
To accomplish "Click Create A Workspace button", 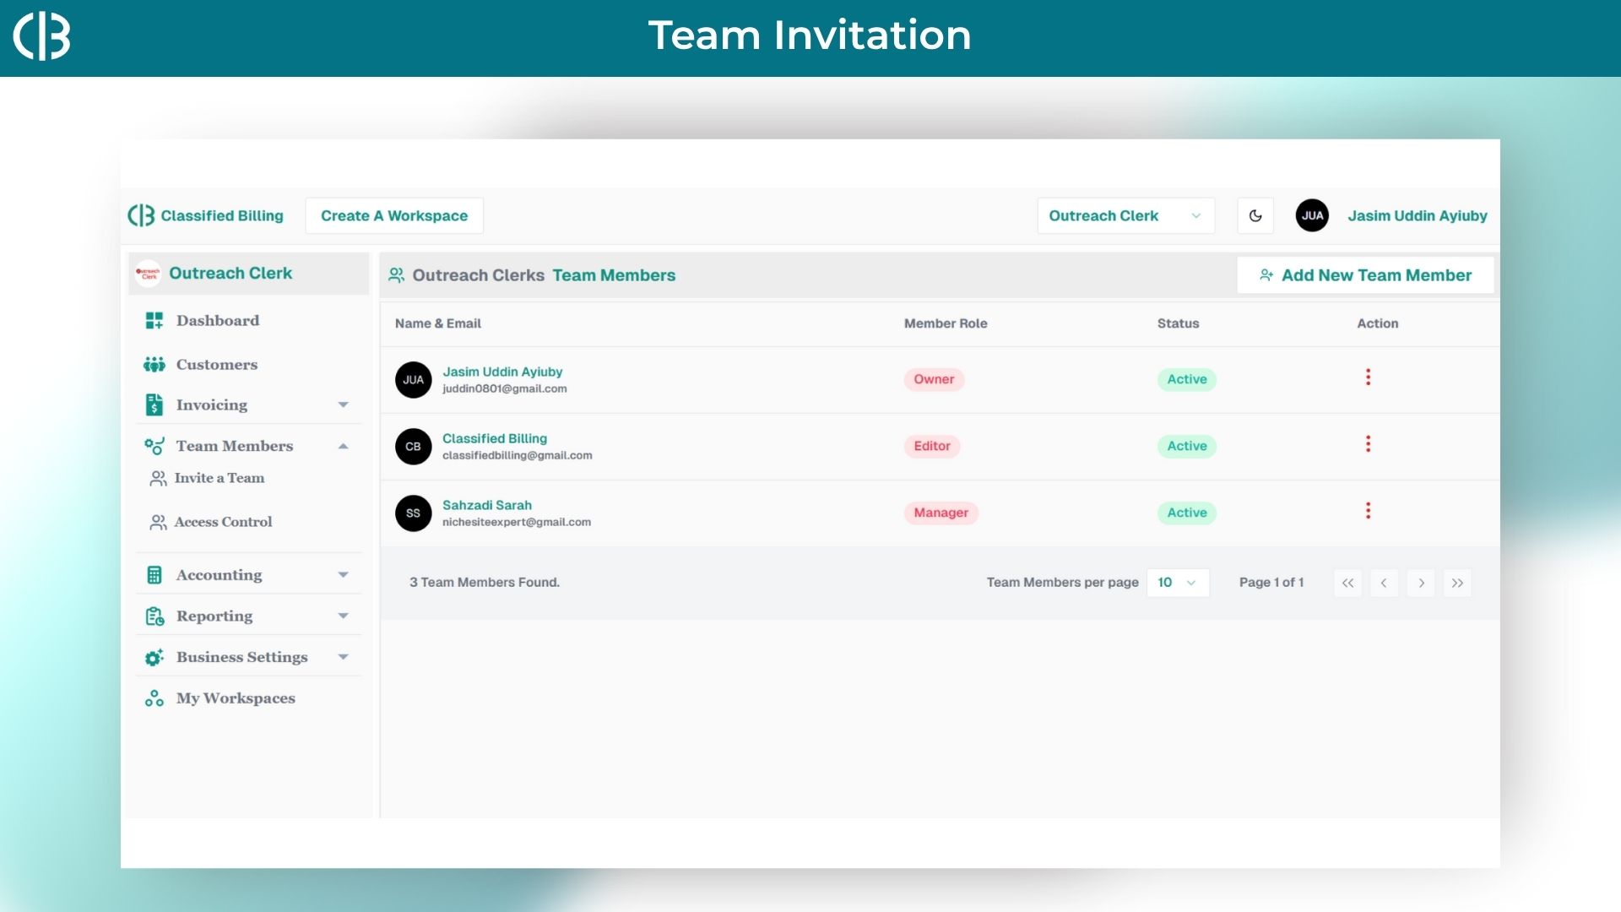I will 393,215.
